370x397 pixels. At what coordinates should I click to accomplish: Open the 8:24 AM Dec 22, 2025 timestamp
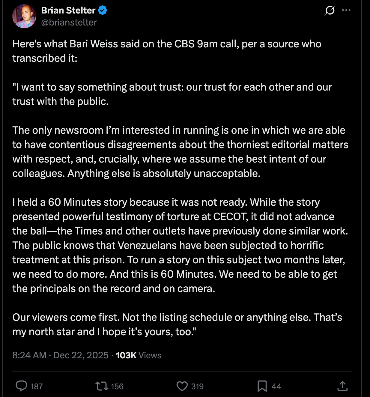click(x=60, y=355)
